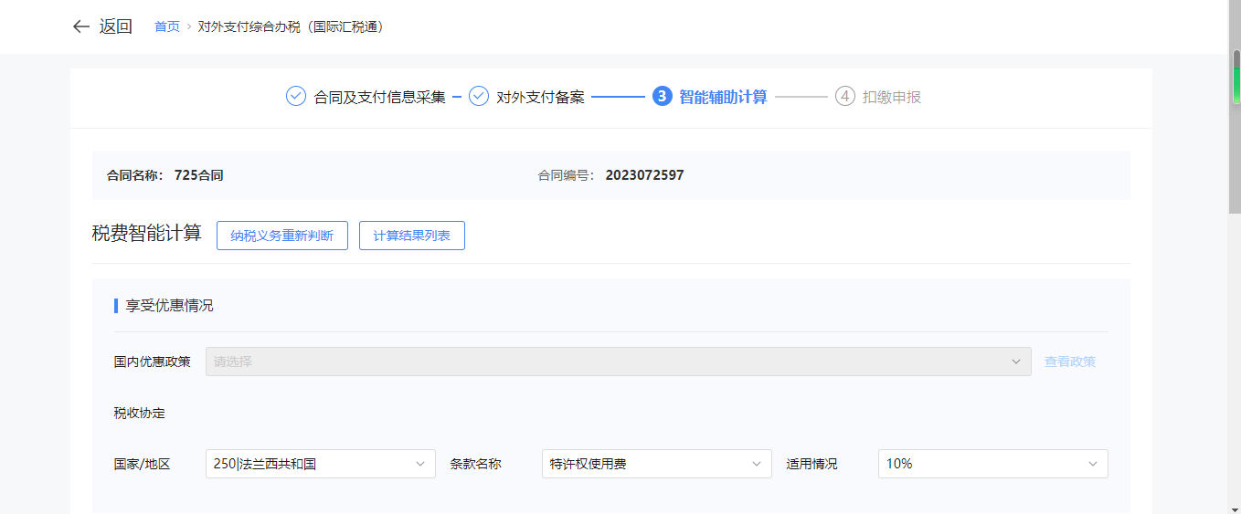Image resolution: width=1241 pixels, height=514 pixels.
Task: Go to 首页 in the breadcrumb
Action: point(167,27)
